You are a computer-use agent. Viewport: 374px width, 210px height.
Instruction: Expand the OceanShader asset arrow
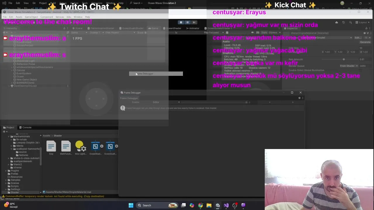tap(102, 146)
